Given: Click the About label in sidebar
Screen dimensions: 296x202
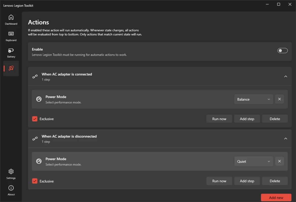Looking at the screenshot, I should click(11, 194).
